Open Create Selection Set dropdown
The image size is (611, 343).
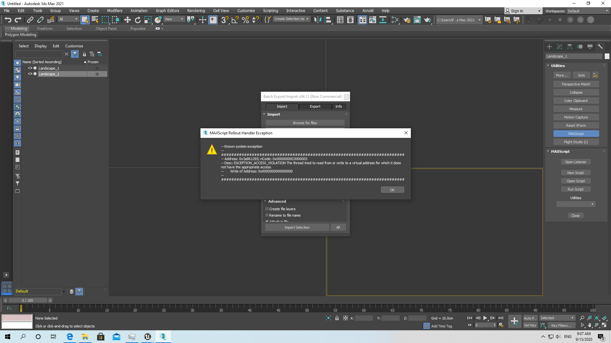[291, 19]
